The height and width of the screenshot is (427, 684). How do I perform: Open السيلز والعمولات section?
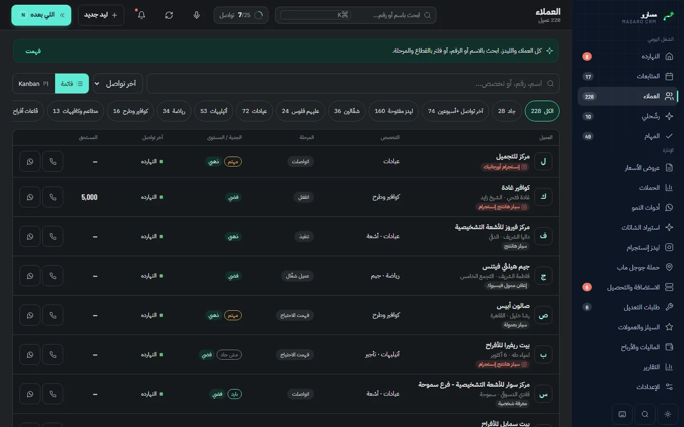coord(628,327)
